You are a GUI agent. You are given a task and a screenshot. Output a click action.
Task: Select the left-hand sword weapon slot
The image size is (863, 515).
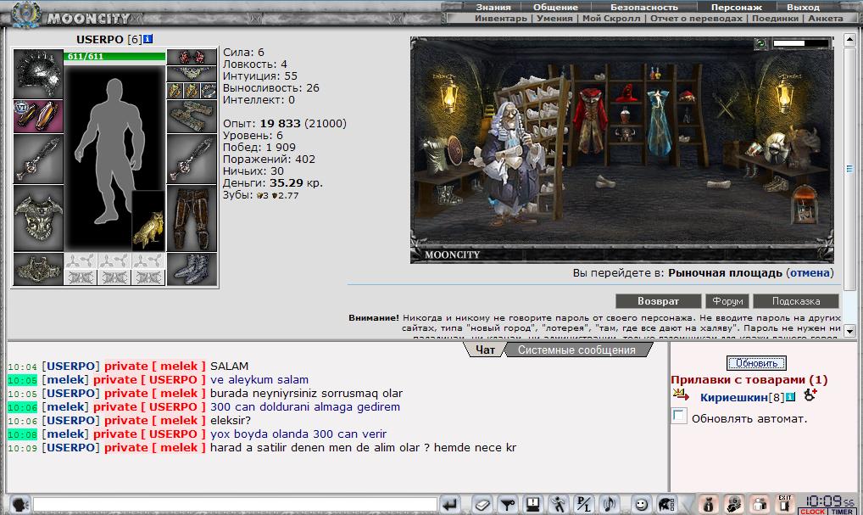click(38, 159)
